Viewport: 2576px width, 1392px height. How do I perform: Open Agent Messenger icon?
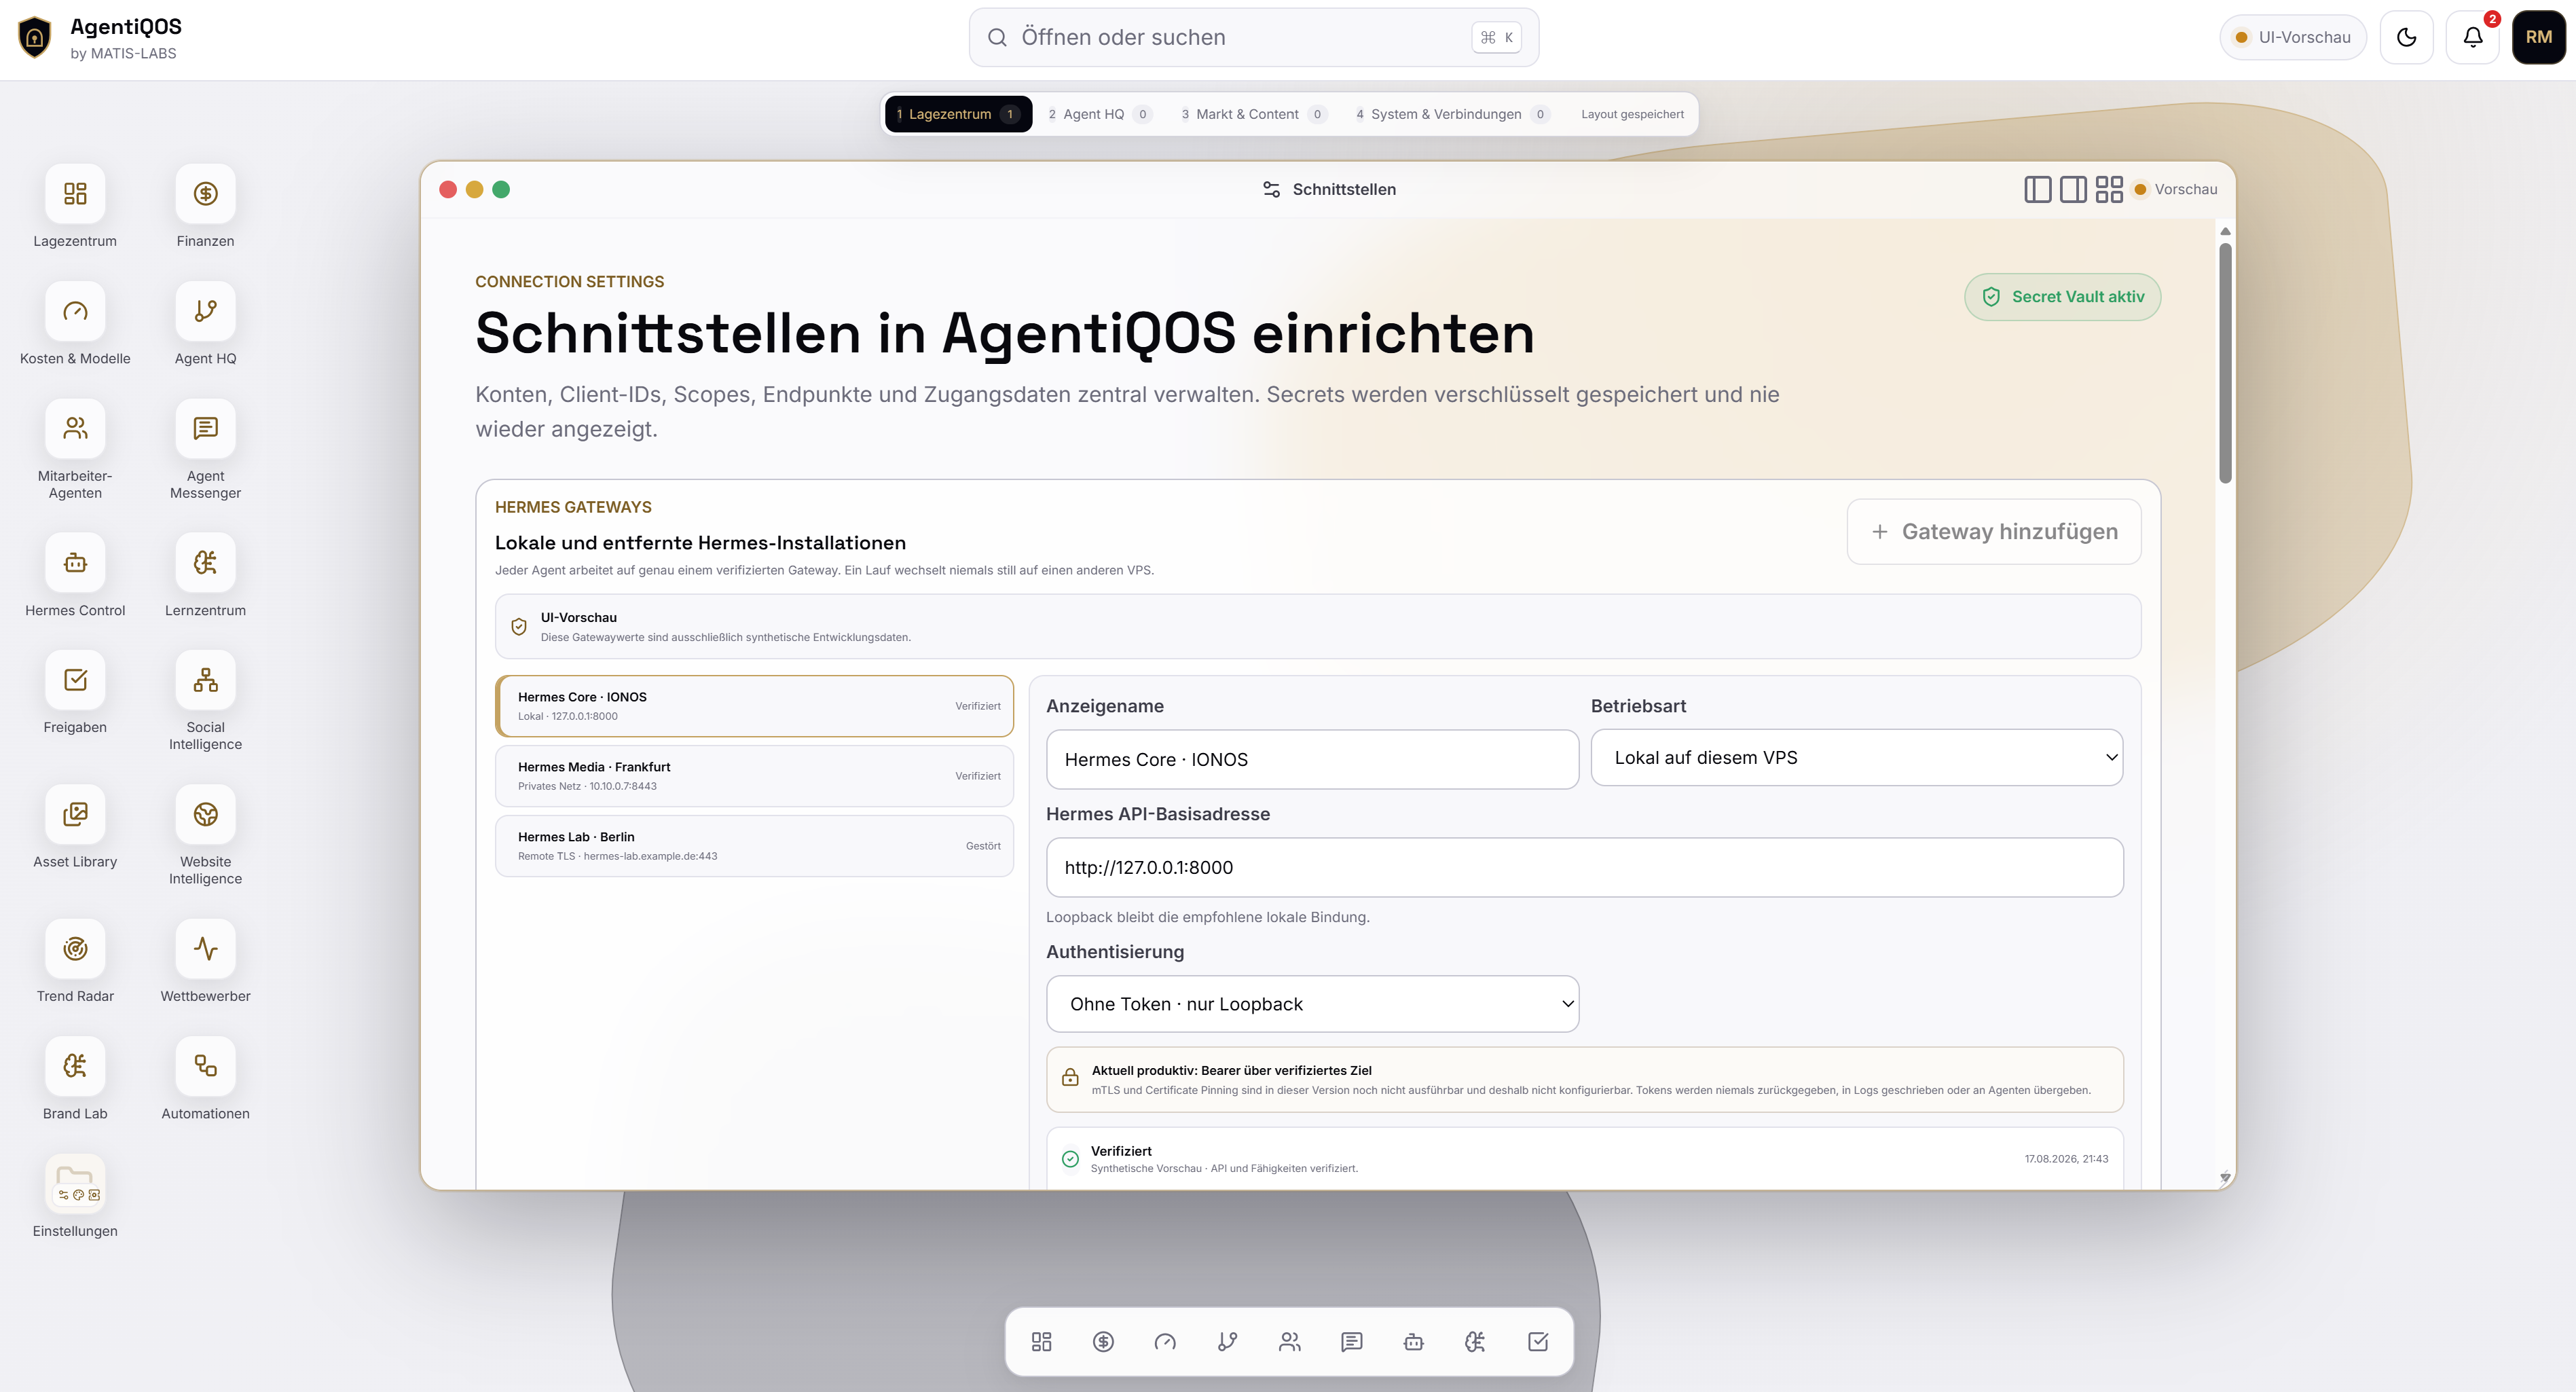tap(205, 428)
